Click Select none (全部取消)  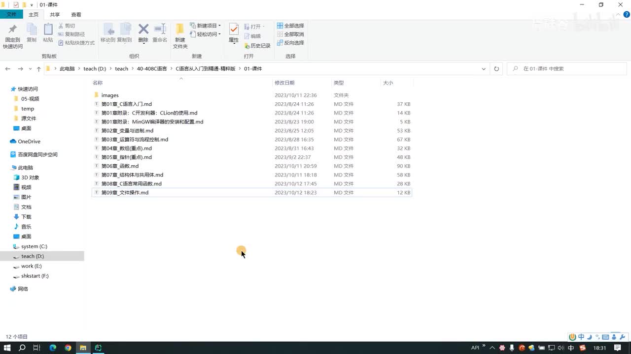point(290,34)
